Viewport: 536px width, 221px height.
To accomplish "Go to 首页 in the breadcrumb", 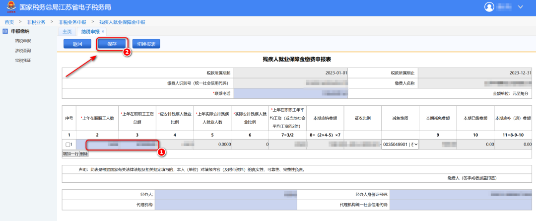I will [9, 22].
